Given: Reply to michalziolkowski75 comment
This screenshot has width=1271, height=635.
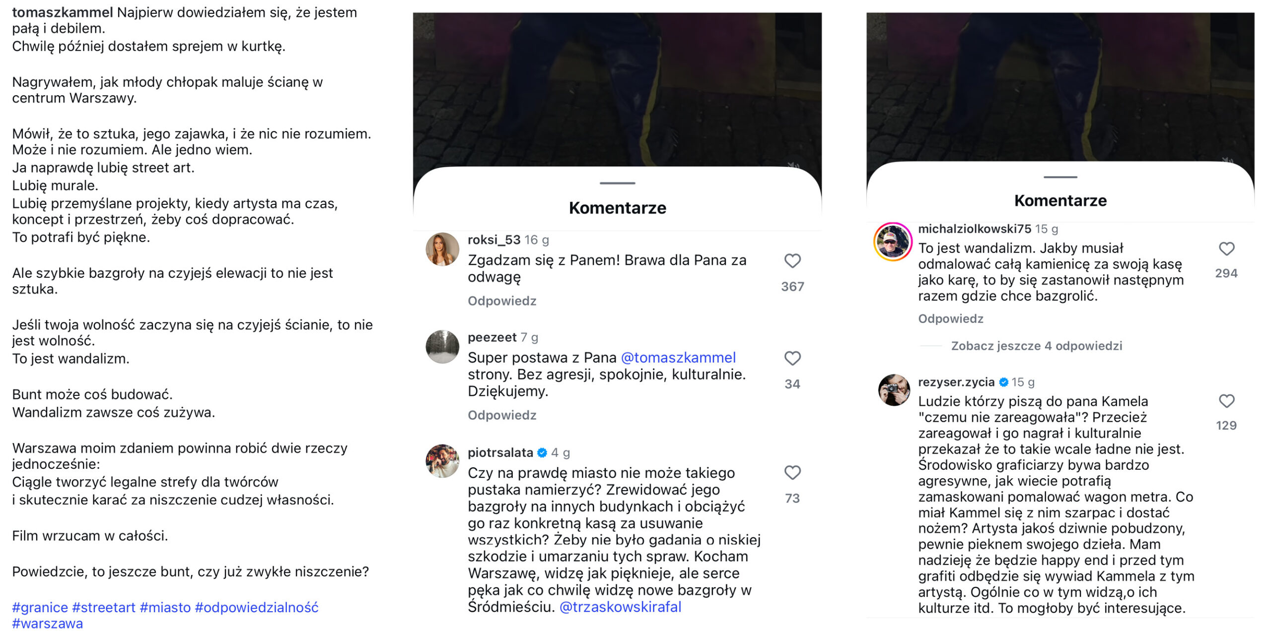Looking at the screenshot, I should (950, 318).
